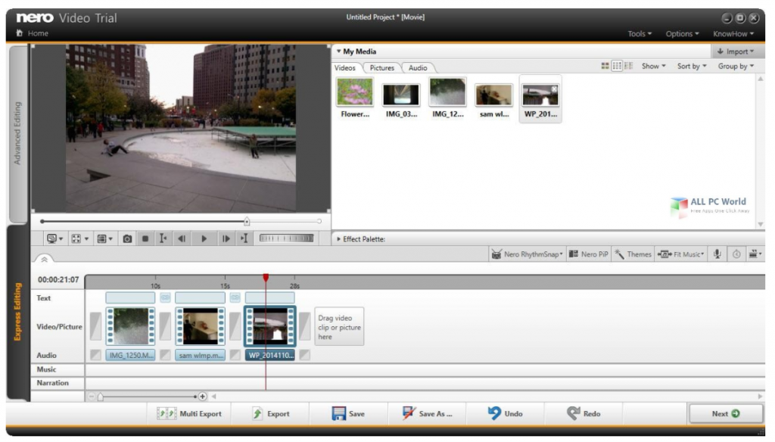Open the KnowHow menu
The height and width of the screenshot is (442, 775).
pyautogui.click(x=733, y=33)
